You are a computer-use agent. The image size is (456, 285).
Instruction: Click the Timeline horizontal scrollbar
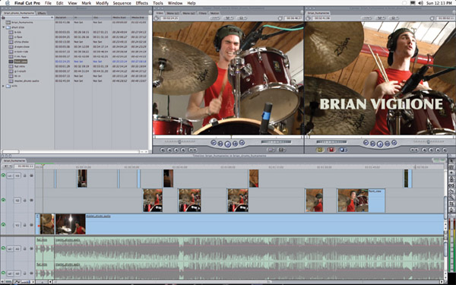click(x=247, y=282)
